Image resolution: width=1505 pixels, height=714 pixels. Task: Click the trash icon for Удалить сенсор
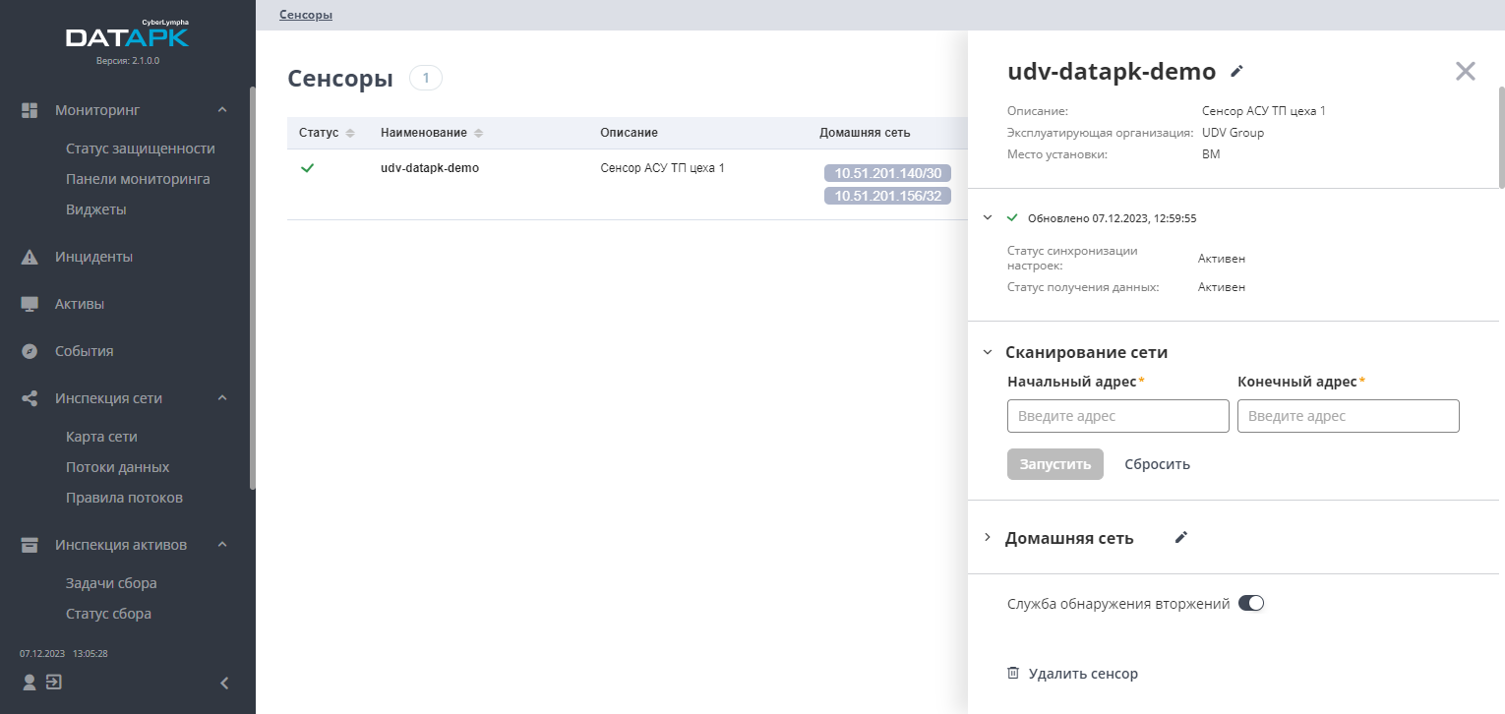[1013, 674]
